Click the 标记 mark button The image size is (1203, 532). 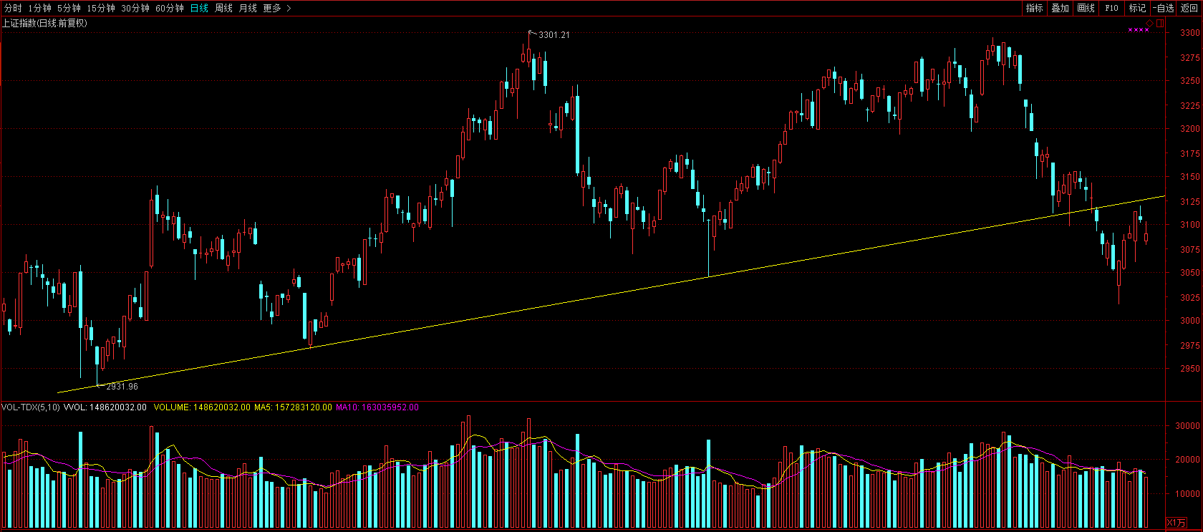coord(1137,8)
